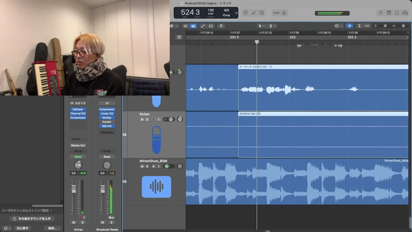Open the Multipr plug-in slot

point(107,118)
